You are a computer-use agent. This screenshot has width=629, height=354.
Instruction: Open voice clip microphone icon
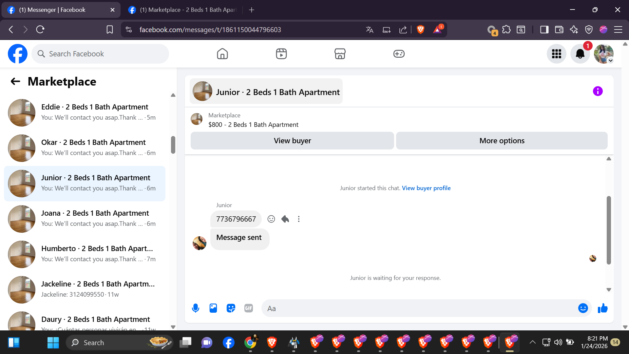coord(196,308)
